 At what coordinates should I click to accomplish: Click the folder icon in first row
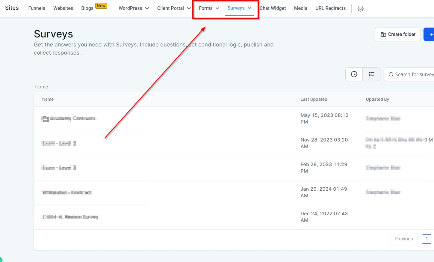click(x=45, y=119)
